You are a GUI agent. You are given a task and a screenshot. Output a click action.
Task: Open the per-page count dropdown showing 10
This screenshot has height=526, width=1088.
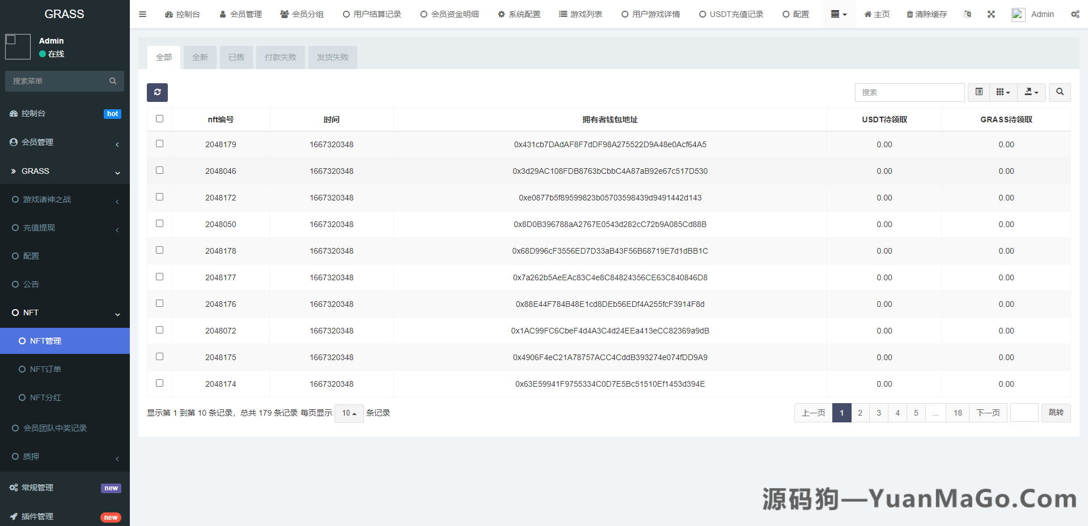[349, 413]
